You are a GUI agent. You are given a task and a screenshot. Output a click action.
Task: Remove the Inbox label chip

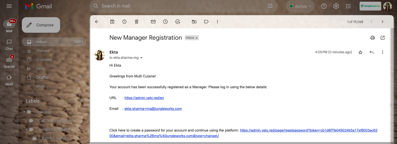tap(197, 38)
